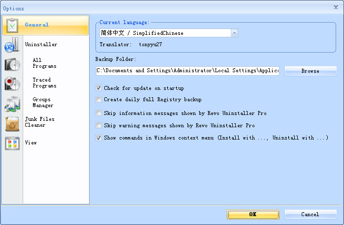The width and height of the screenshot is (344, 225).
Task: Close the Options window with X
Action: (336, 7)
